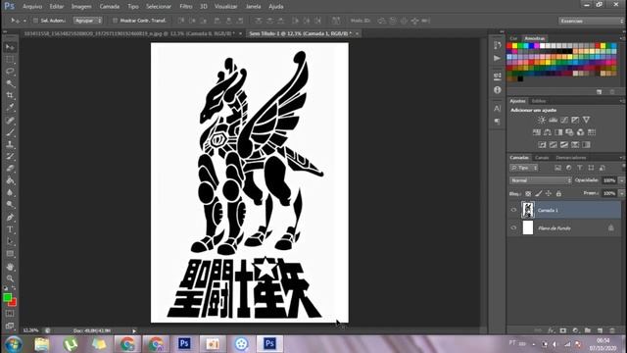The image size is (627, 353).
Task: Add a Levels adjustment
Action: pyautogui.click(x=553, y=120)
